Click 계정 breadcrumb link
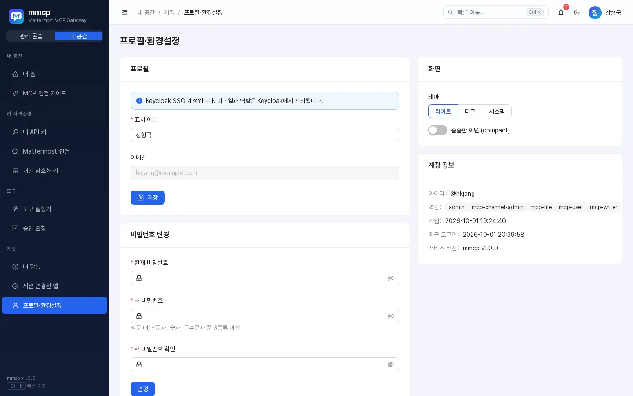This screenshot has width=633, height=396. [169, 12]
